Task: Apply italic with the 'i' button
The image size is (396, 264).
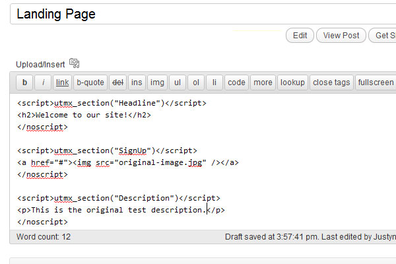Action: pos(43,82)
